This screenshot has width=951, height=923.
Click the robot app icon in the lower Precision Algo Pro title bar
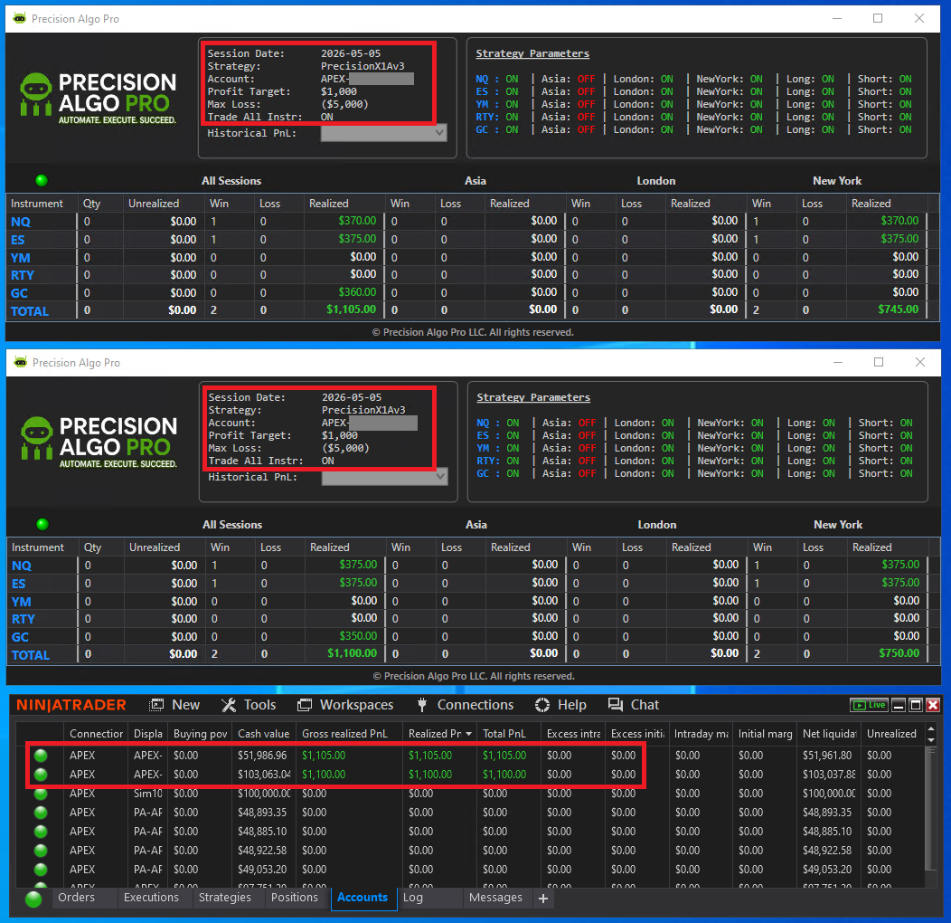(21, 362)
